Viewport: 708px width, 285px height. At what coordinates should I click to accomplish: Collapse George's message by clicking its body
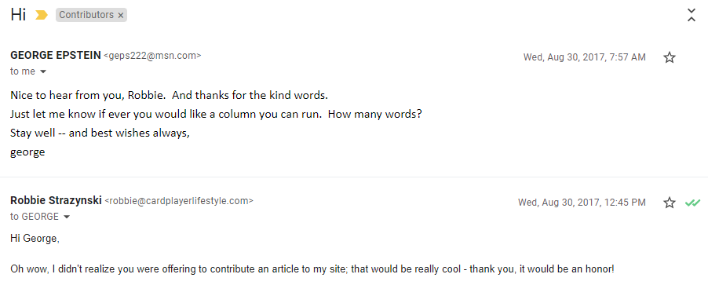[x=216, y=124]
